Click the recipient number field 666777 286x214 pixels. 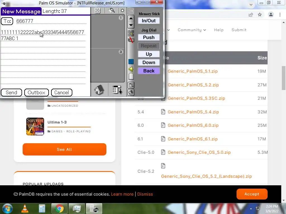coord(51,21)
